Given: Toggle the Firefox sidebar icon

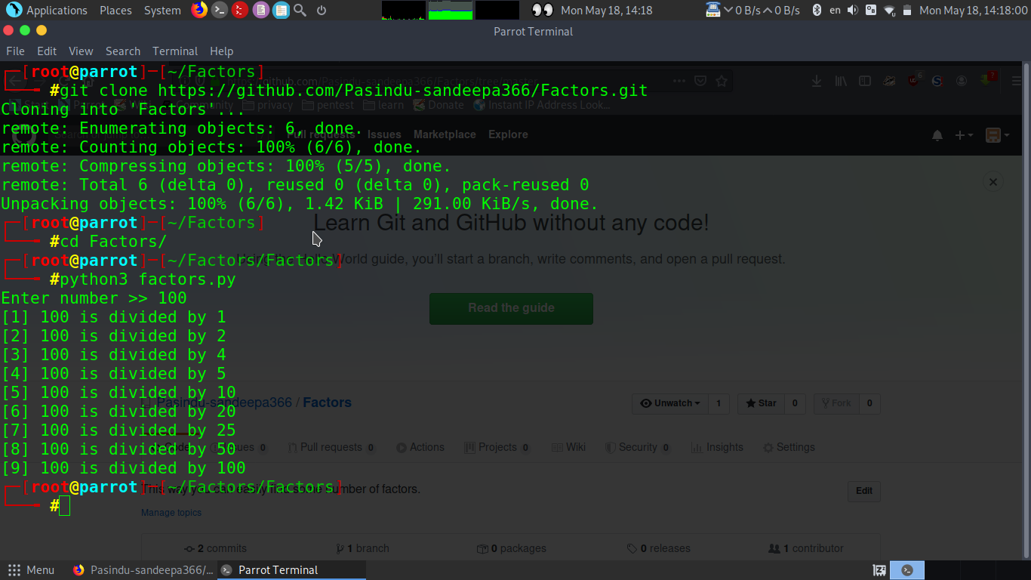Looking at the screenshot, I should 864,81.
